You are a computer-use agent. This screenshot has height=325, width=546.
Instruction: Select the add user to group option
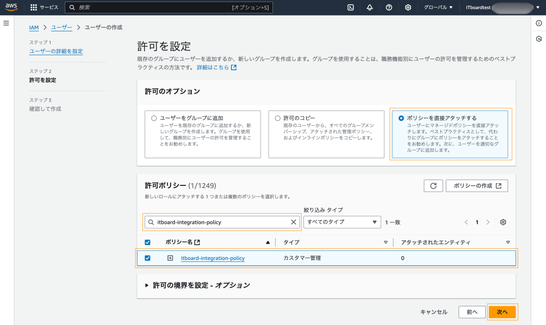click(x=154, y=118)
